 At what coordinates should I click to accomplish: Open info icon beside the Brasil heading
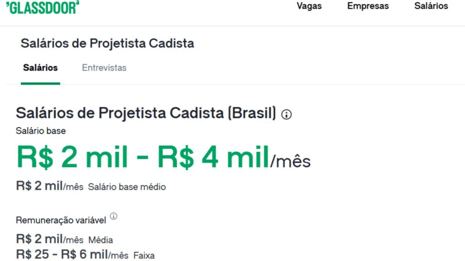tap(287, 115)
